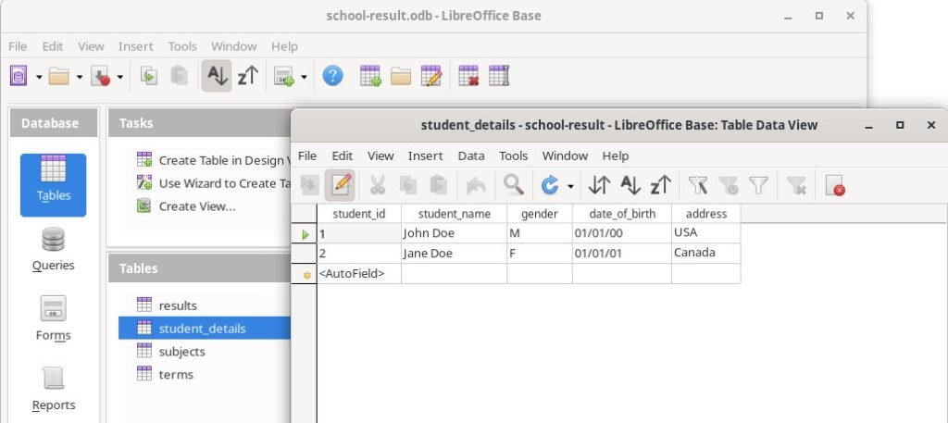Viewport: 948px width, 423px height.
Task: Click the Copy icon in main toolbar
Action: point(149,76)
